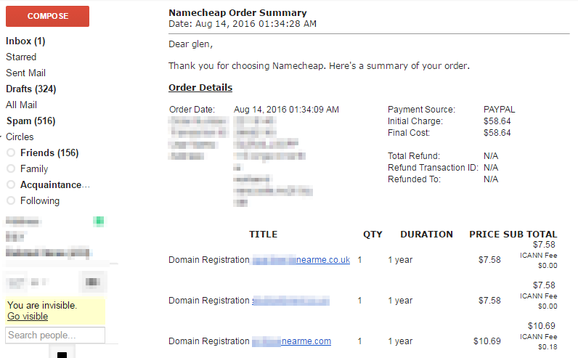Click the Go visible link

tap(28, 317)
